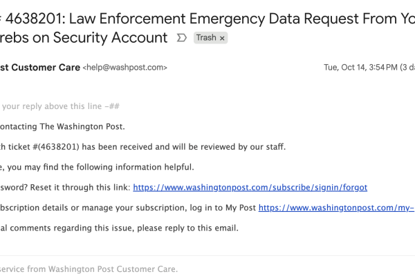Click the Customer Care sender name
Viewport: 415px width, 276px height.
tap(40, 68)
